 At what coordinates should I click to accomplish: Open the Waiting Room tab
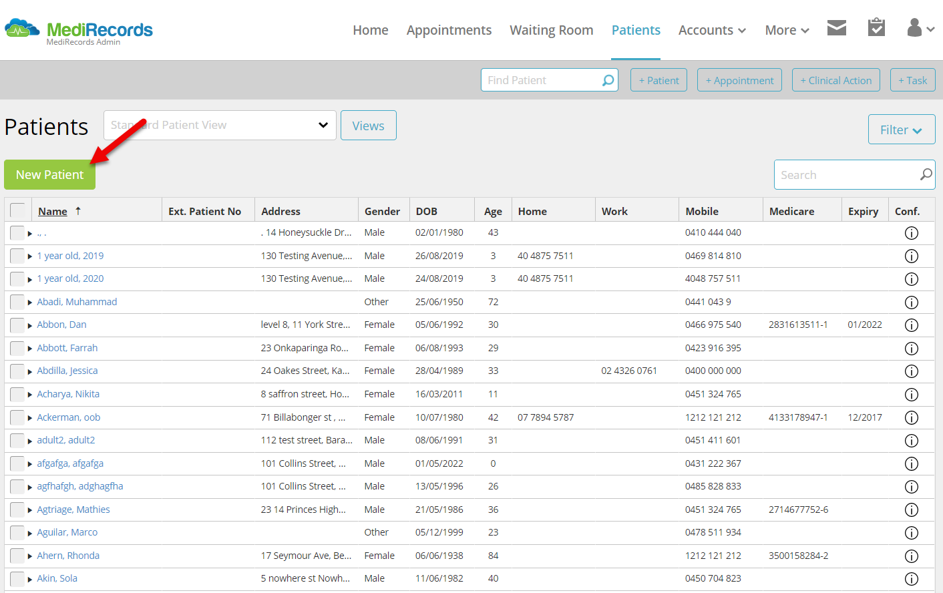click(552, 30)
